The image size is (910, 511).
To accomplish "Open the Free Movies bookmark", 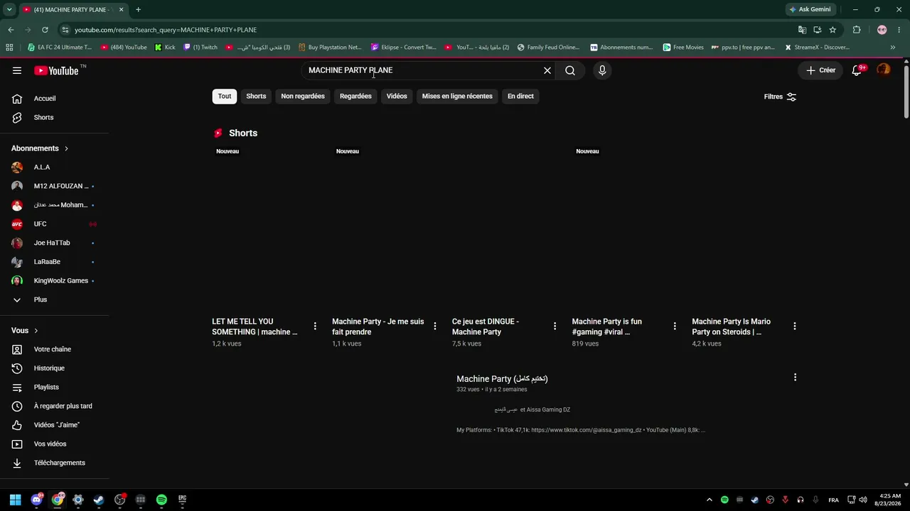I will click(683, 48).
